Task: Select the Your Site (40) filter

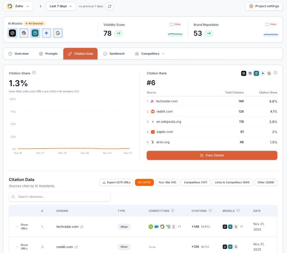Action: tap(167, 182)
